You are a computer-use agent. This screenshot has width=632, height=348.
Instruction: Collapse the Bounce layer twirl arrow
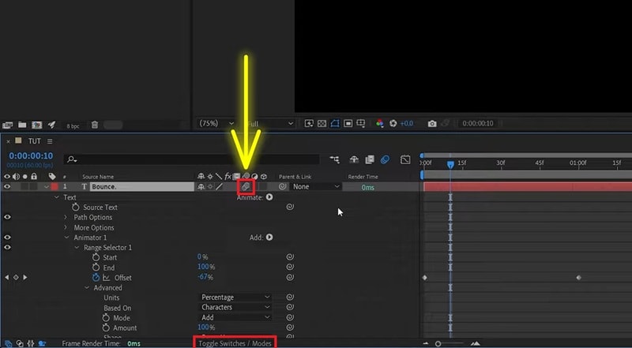[47, 187]
